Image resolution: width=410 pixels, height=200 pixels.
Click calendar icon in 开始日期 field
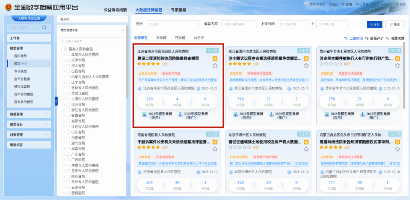tap(282, 24)
